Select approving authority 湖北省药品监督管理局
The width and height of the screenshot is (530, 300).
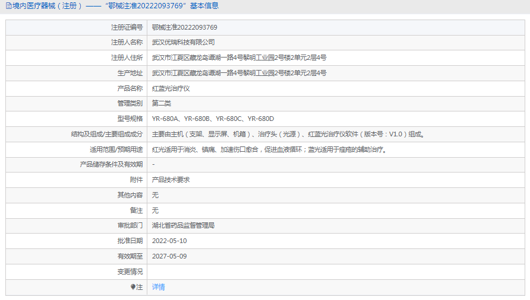pos(183,225)
